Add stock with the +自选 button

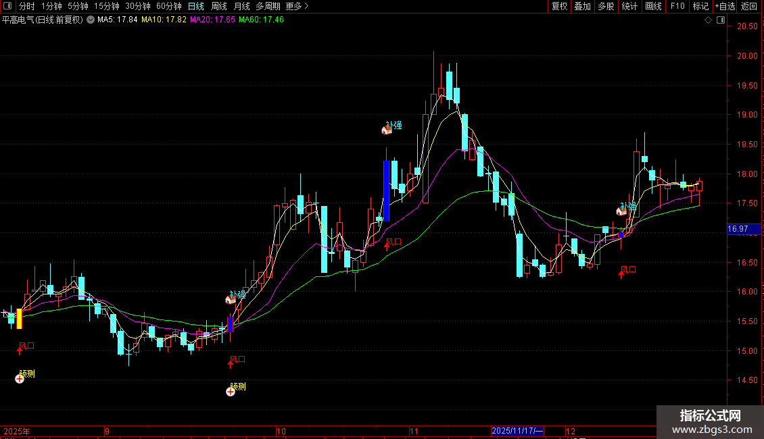pos(724,6)
